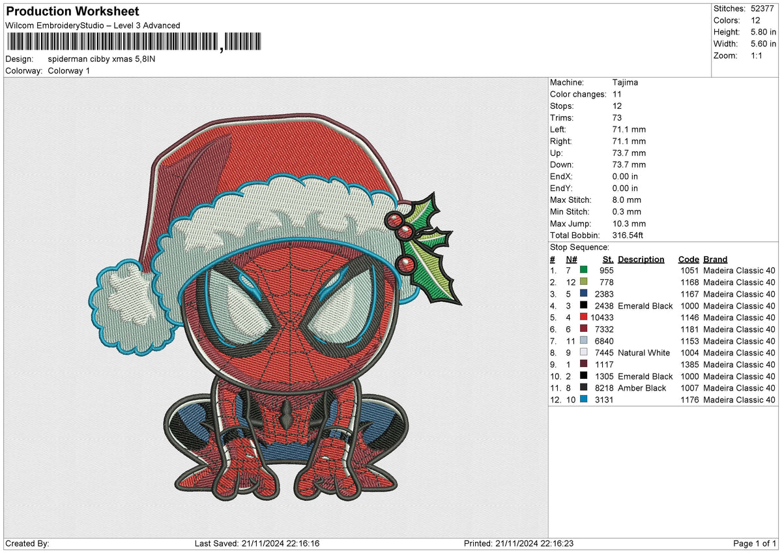782x553 pixels.
Task: Click the Stops value 12
Action: 616,106
